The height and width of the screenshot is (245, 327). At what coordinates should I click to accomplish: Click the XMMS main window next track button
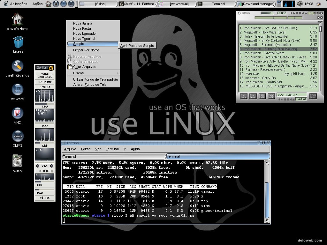(x=303, y=13)
